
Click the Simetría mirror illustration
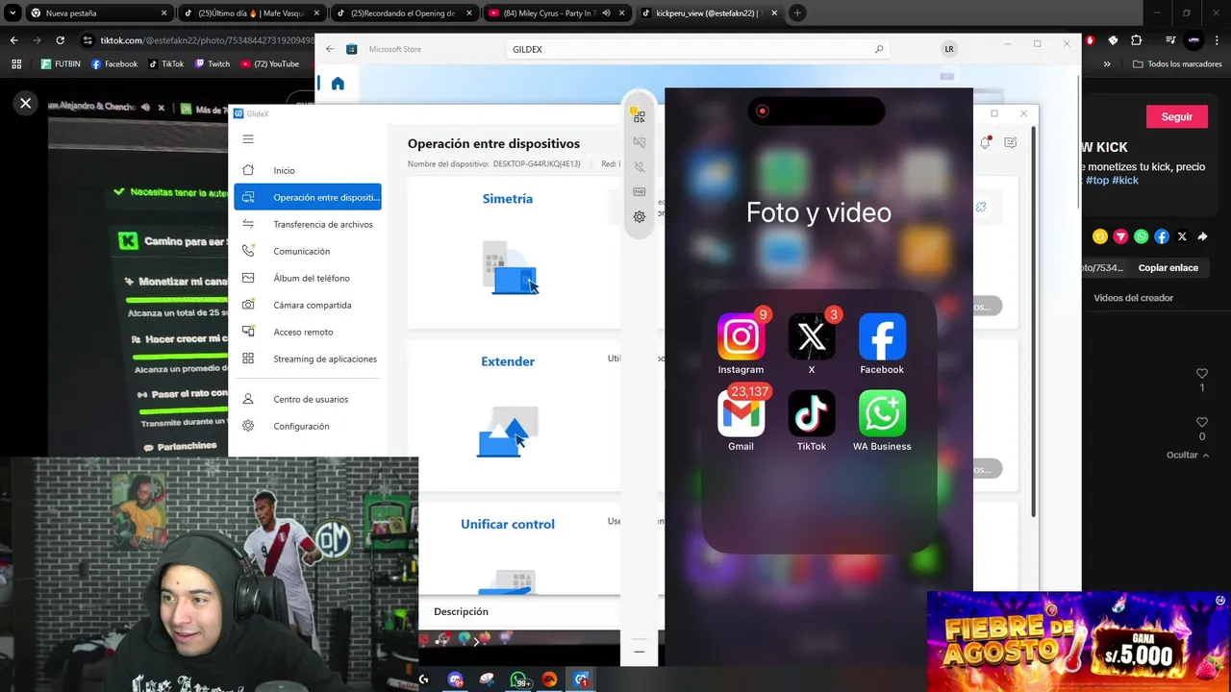[x=510, y=267]
